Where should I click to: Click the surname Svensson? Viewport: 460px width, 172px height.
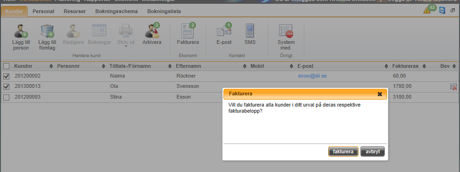click(188, 86)
